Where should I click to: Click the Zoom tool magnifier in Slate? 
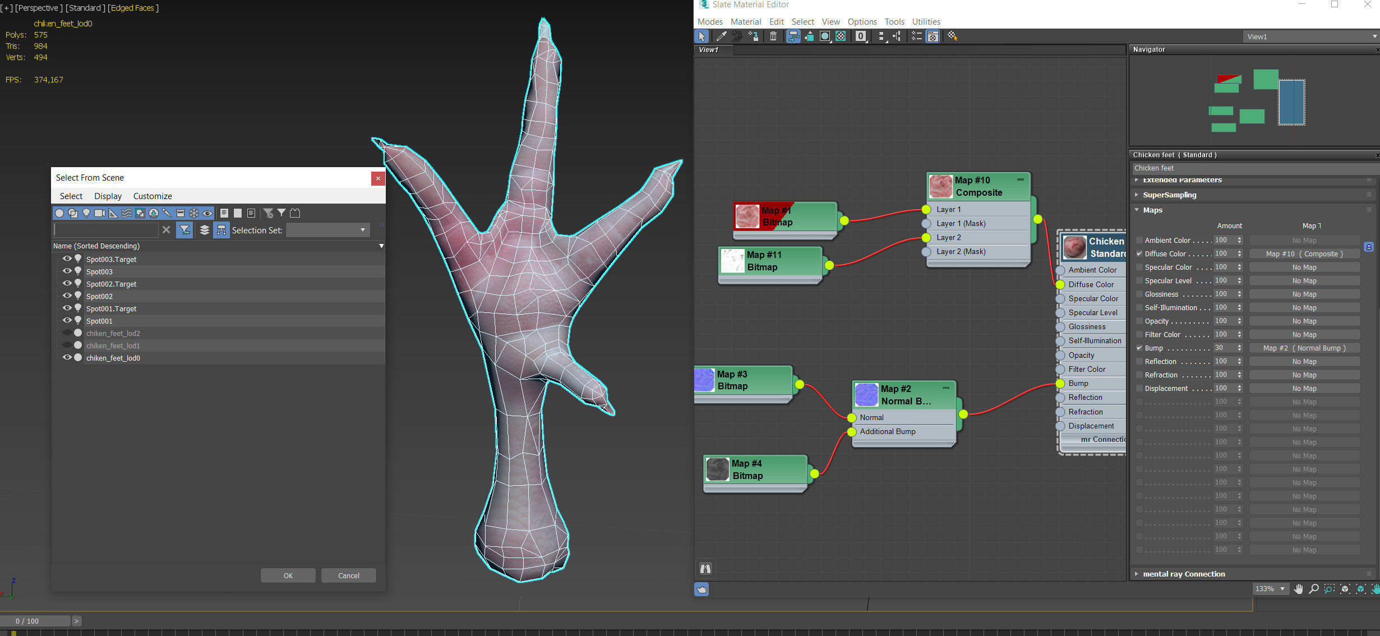pyautogui.click(x=1314, y=589)
